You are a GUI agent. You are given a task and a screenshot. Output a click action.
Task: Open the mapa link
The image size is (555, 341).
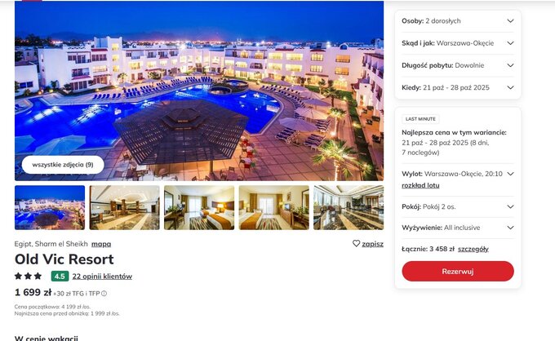[101, 244]
